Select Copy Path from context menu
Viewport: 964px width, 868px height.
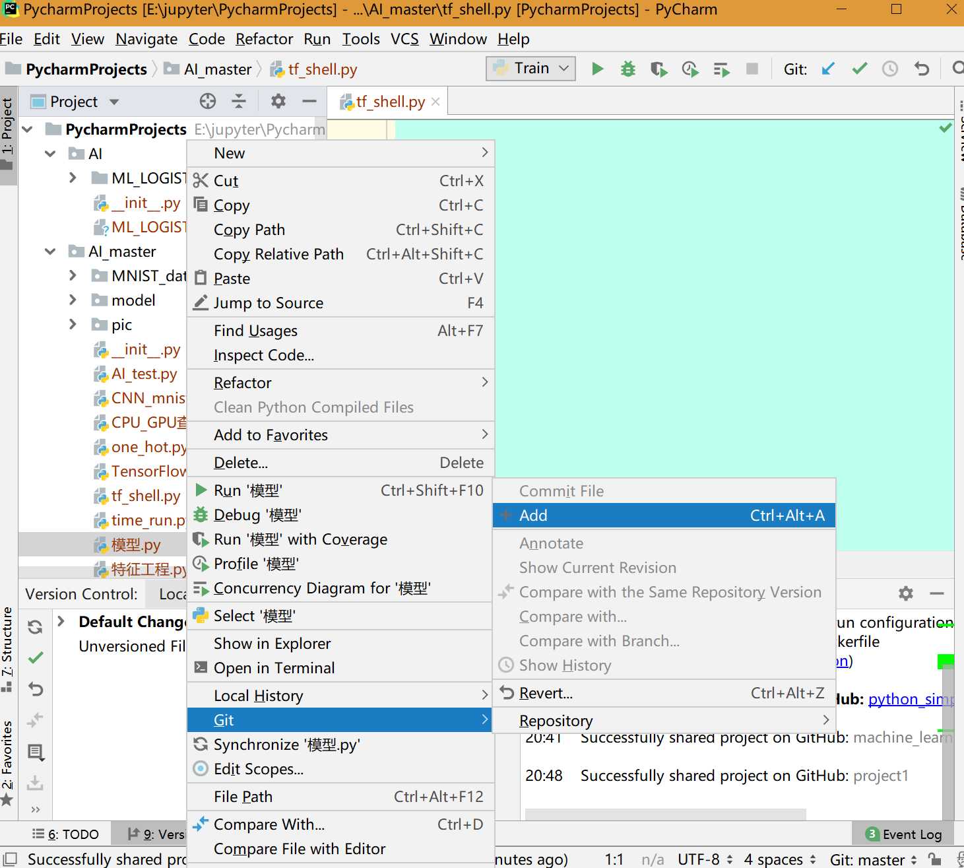[x=340, y=230]
